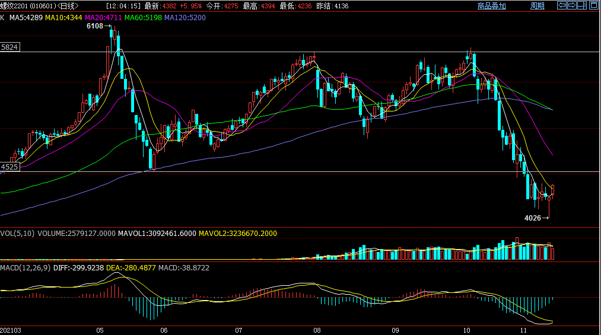
Task: Click the 最低:4236 low price
Action: click(x=295, y=6)
